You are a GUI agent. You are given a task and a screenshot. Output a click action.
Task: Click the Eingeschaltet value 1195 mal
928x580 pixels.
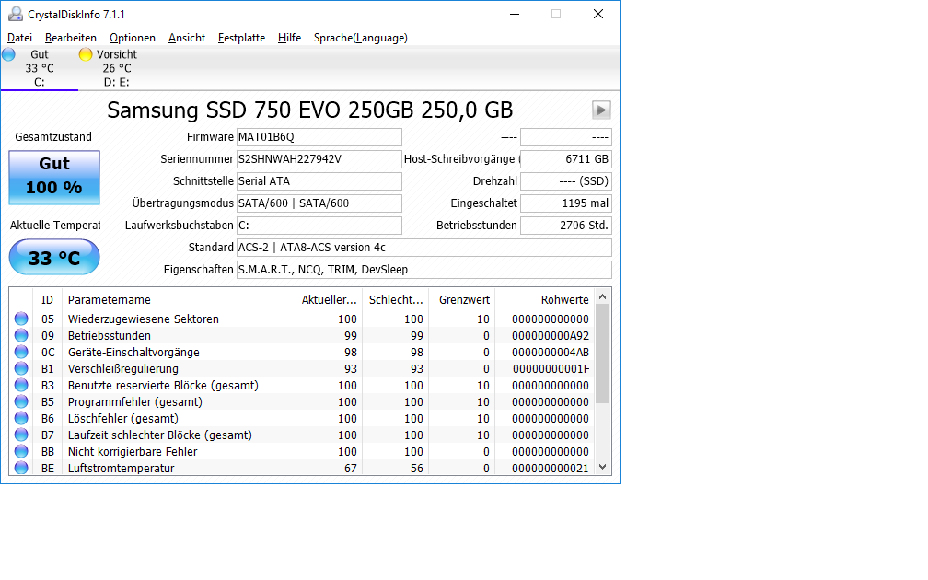566,203
